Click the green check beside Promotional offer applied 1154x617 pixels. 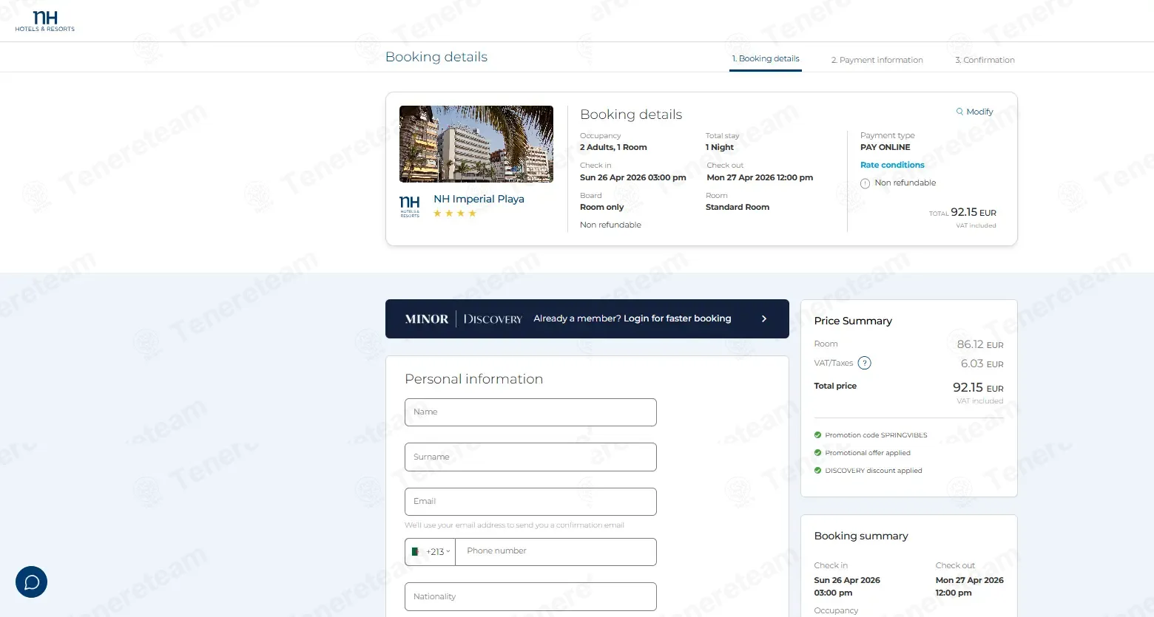[x=817, y=453]
